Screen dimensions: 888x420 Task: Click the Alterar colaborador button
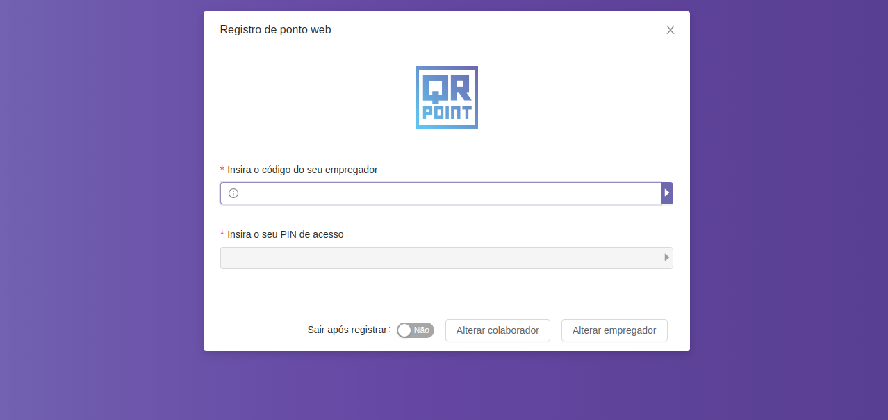[498, 330]
